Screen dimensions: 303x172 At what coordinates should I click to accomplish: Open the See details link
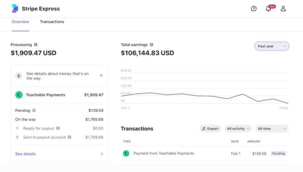pos(26,154)
